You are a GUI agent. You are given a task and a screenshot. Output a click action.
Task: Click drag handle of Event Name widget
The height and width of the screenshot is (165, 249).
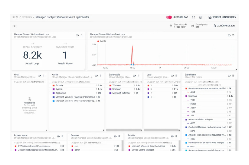[233, 76]
